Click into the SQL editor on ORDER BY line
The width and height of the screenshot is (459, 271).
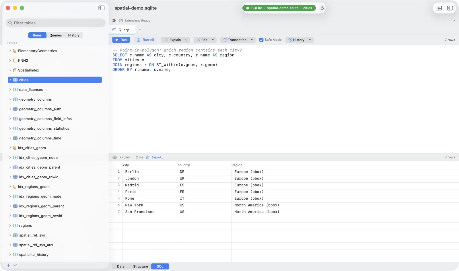tap(141, 70)
